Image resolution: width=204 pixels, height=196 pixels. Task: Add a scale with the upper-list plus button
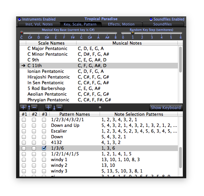point(23,107)
